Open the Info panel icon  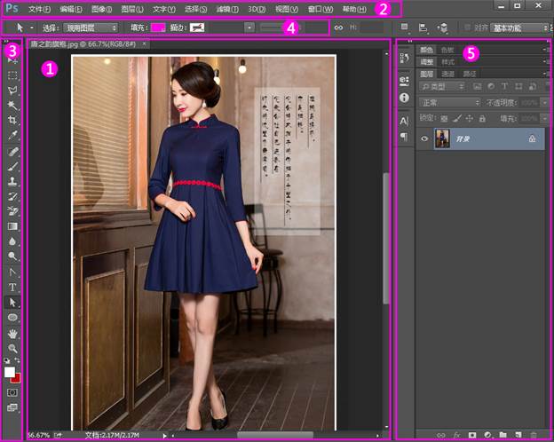pos(404,98)
